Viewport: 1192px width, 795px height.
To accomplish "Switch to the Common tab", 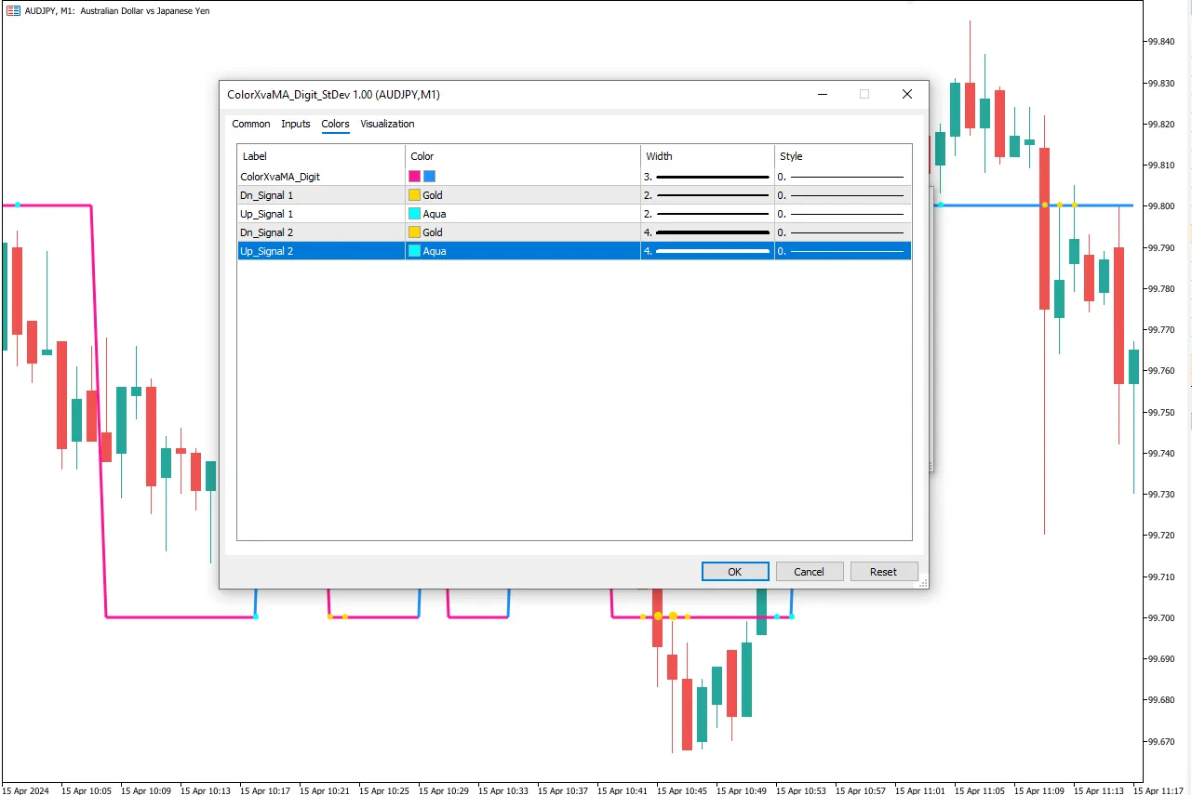I will click(250, 124).
